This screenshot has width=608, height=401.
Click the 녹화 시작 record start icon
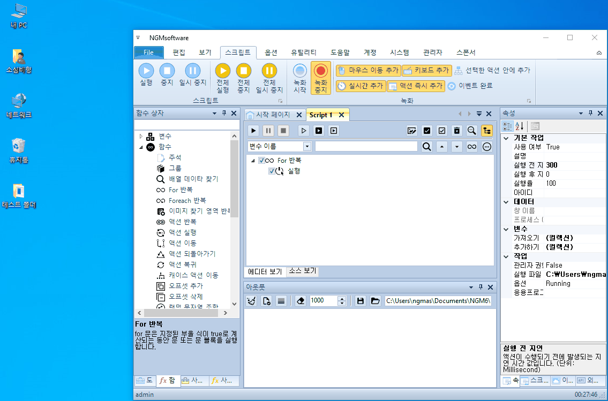pos(300,71)
